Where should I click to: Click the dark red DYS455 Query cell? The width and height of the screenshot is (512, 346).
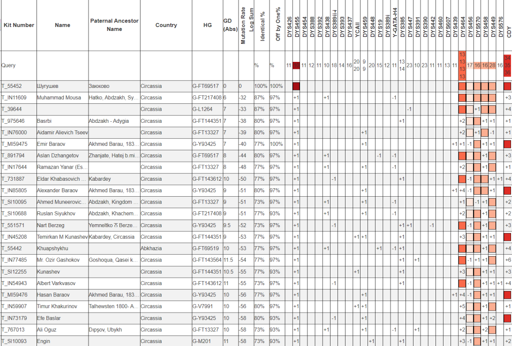(296, 65)
